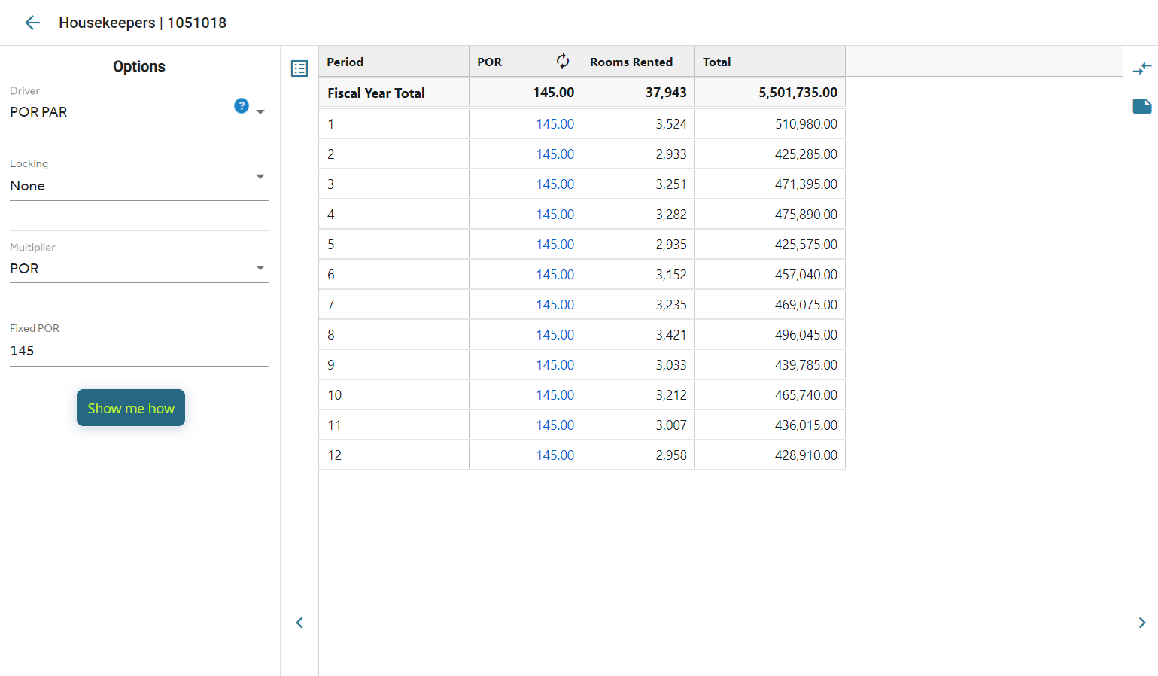Toggle the options list panel icon
This screenshot has width=1158, height=676.
point(299,69)
